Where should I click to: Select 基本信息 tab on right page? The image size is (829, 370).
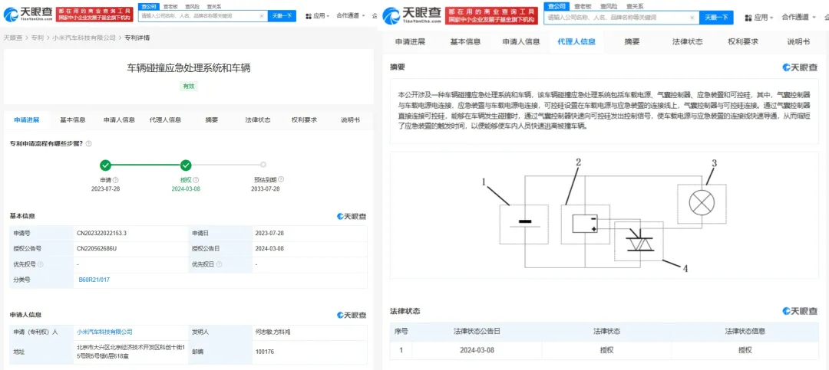point(465,41)
